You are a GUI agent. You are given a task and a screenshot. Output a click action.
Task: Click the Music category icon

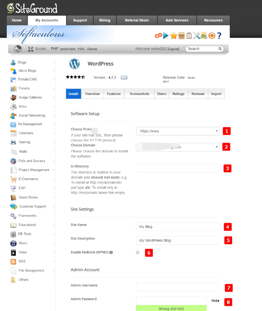pos(13,243)
